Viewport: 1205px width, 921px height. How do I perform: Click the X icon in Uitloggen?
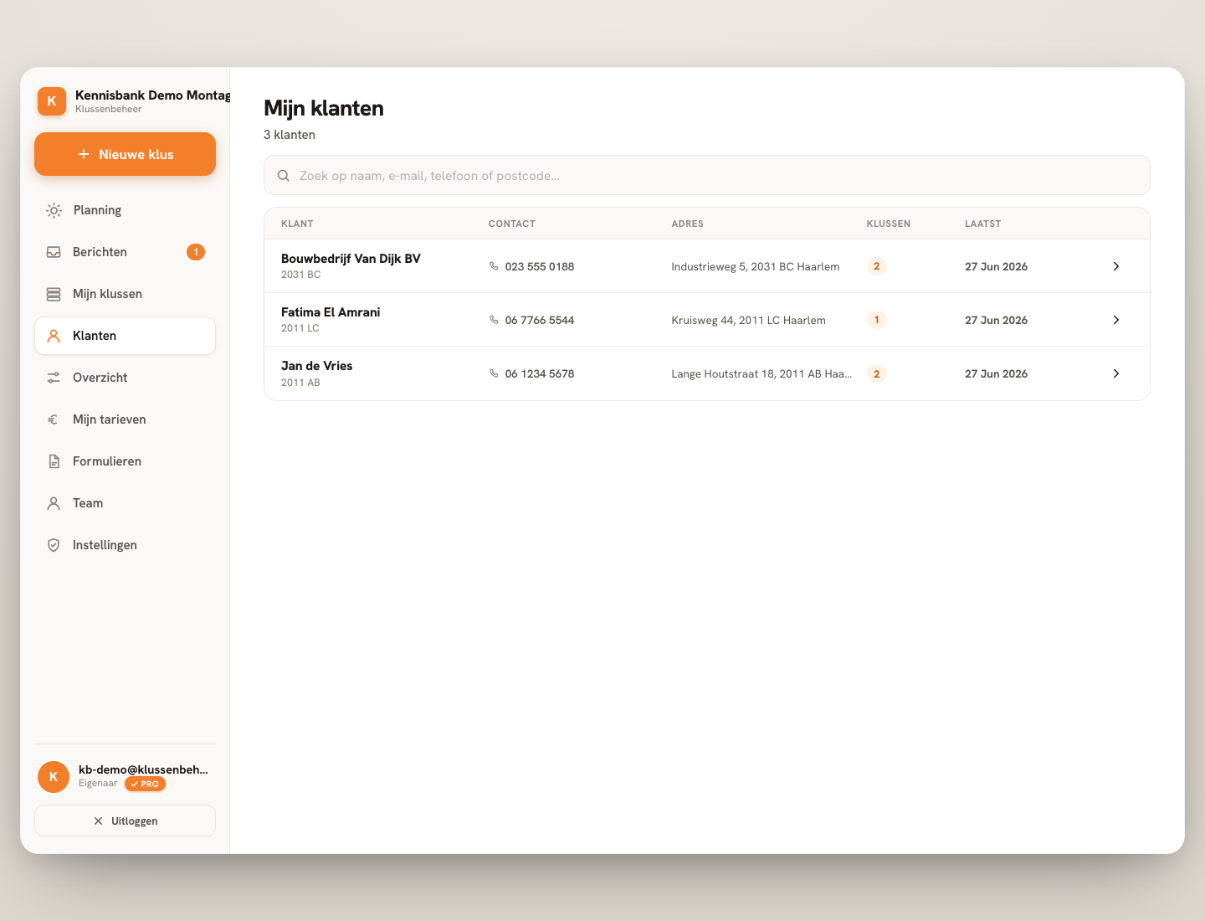pos(98,821)
